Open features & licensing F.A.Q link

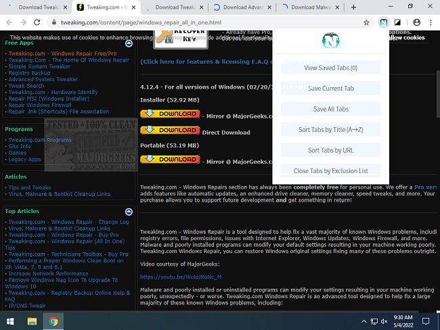[206, 62]
